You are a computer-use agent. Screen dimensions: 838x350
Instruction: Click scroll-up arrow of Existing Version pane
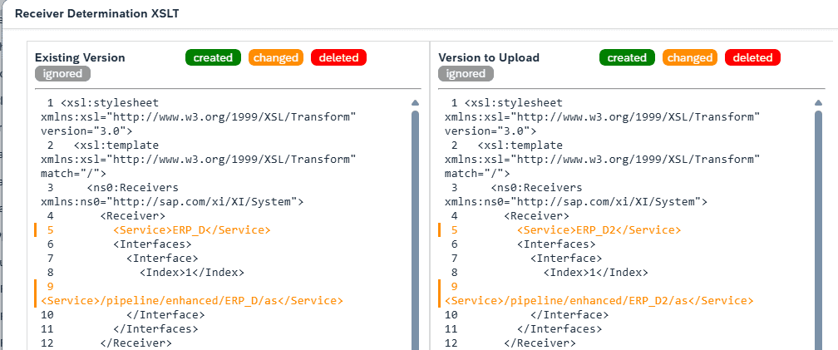coord(416,102)
